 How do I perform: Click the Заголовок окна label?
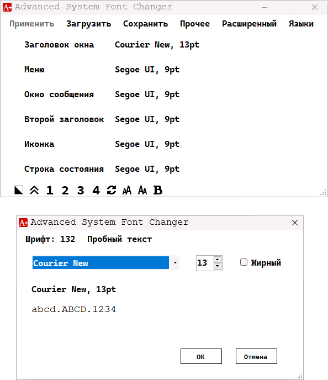(59, 45)
